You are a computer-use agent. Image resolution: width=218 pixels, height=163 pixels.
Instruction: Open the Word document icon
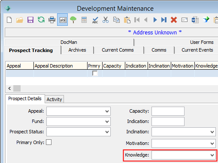195,20
